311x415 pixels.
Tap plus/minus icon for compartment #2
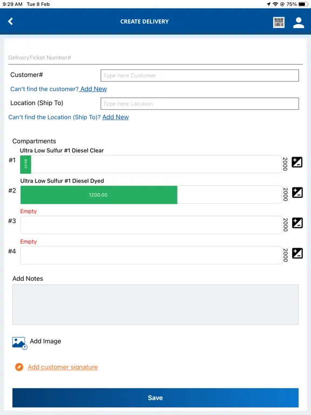tap(298, 192)
